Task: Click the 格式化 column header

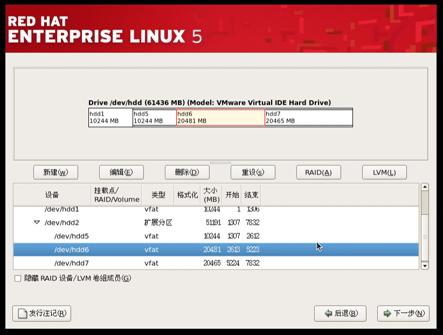Action: click(188, 194)
